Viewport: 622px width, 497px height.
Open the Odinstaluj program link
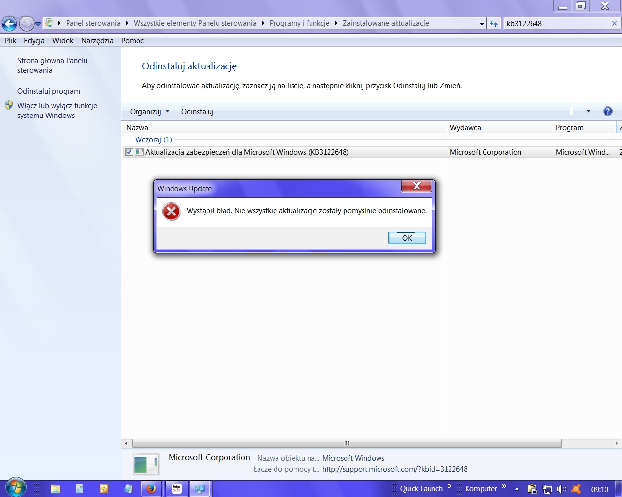[49, 91]
